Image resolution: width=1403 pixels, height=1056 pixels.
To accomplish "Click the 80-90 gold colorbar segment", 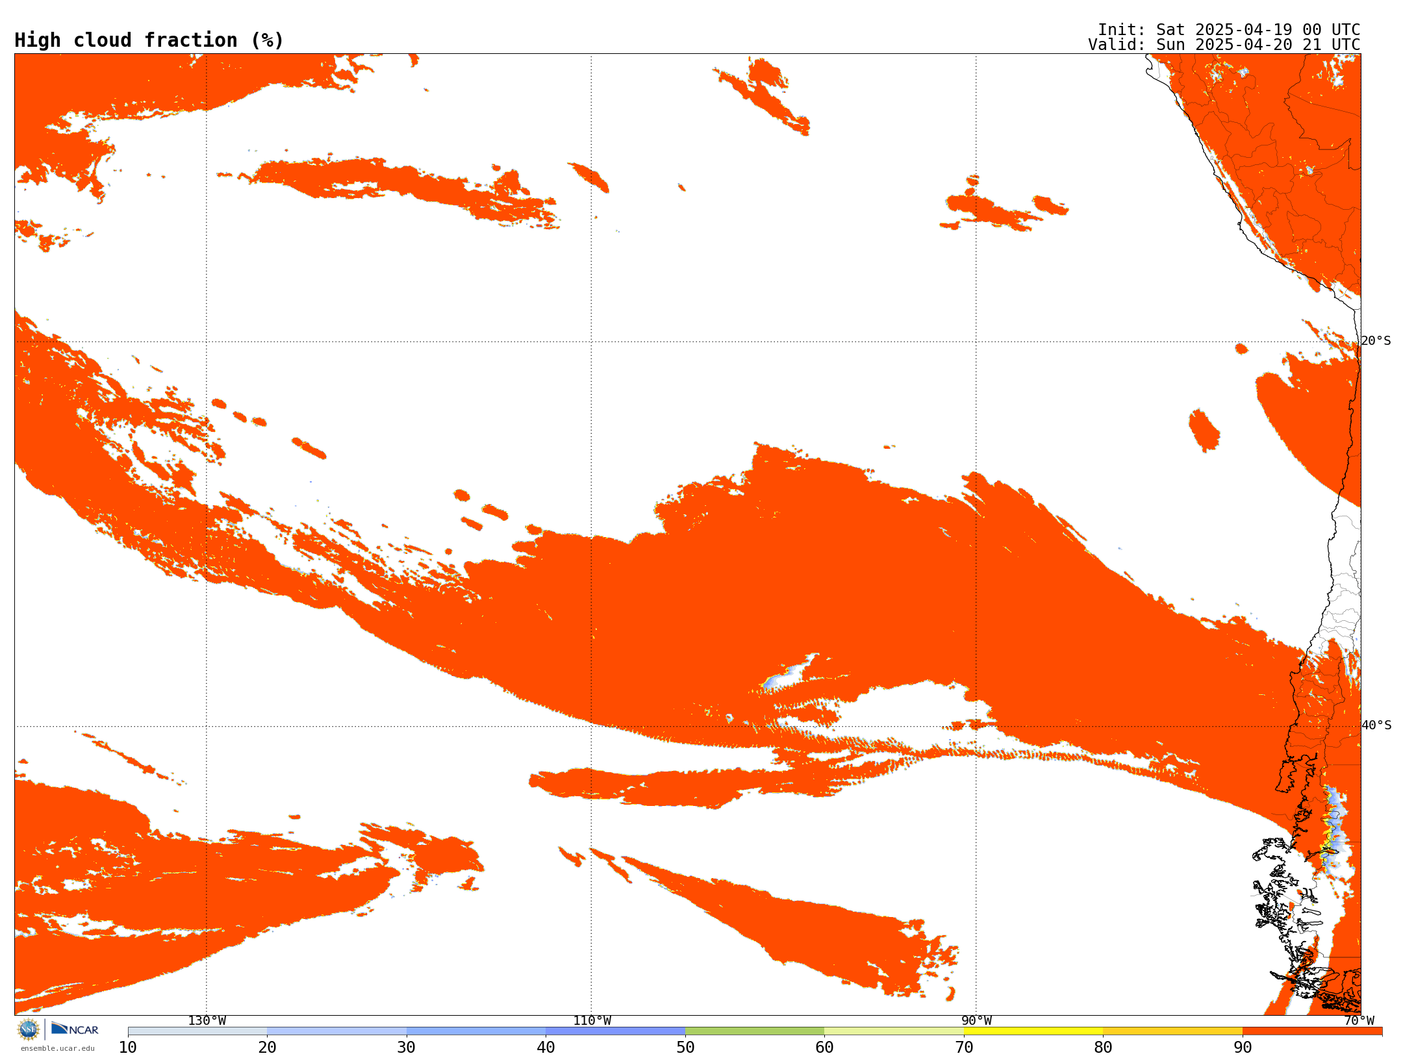I will pyautogui.click(x=1172, y=1031).
